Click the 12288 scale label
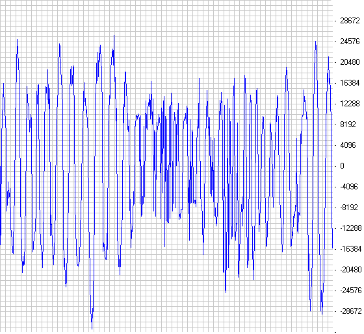 tap(350, 104)
